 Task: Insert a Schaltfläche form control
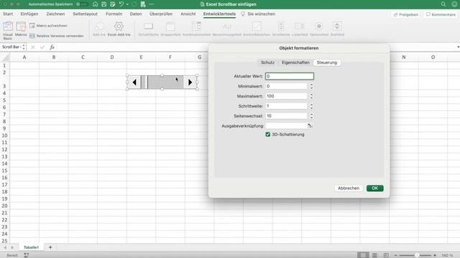(x=149, y=29)
